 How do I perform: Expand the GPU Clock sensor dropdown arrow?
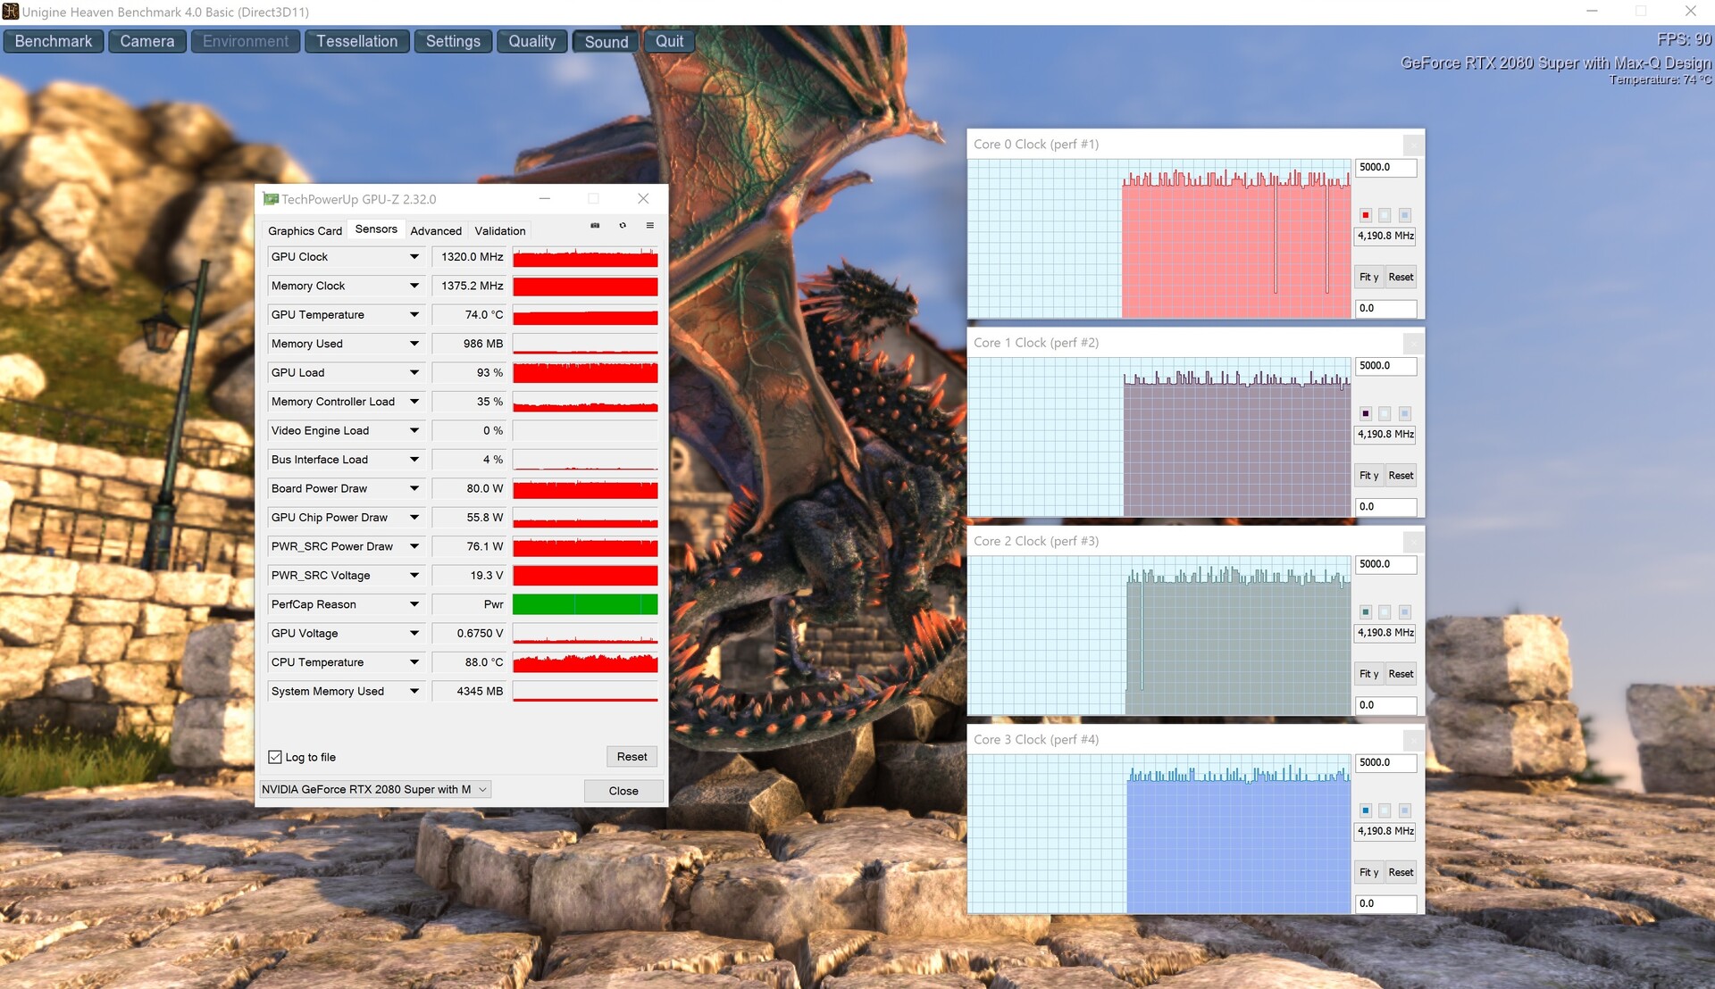coord(414,257)
